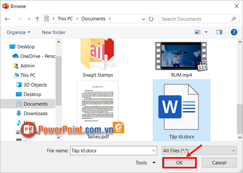Open address bar history dropdown
The width and height of the screenshot is (243, 173).
pos(143,19)
